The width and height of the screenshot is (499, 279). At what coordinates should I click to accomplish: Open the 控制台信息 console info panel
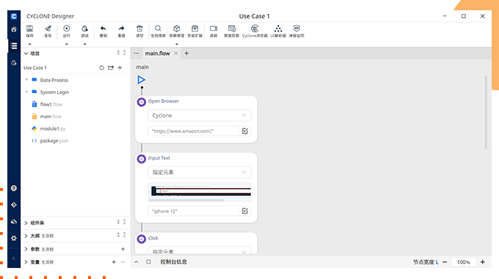(x=173, y=262)
